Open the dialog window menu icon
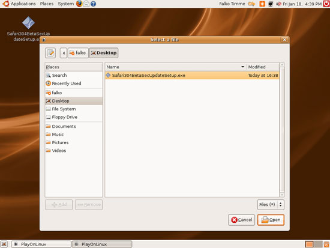330x248 pixels. 44,40
